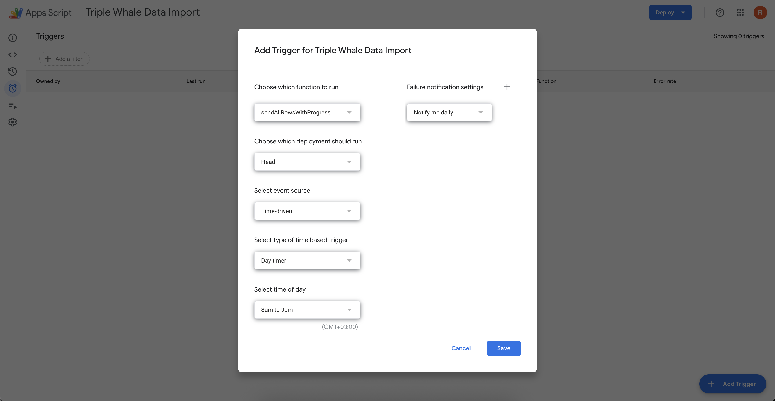Click the plus icon to add failure notification
The image size is (775, 401).
507,87
